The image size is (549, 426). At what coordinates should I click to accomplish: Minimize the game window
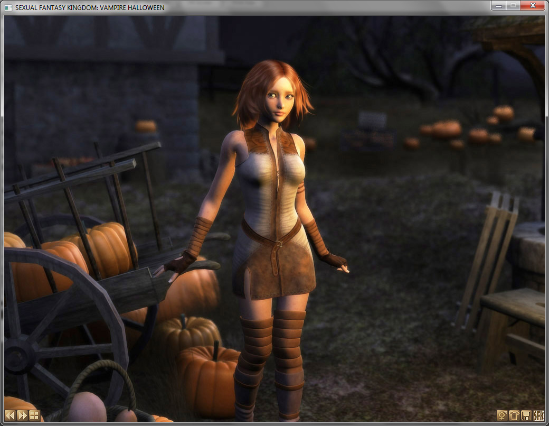coord(498,5)
